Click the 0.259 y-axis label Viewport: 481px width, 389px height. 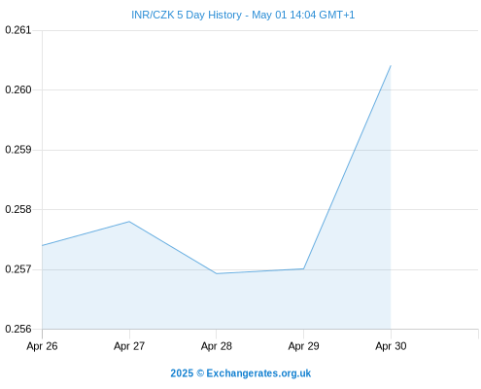tap(18, 150)
